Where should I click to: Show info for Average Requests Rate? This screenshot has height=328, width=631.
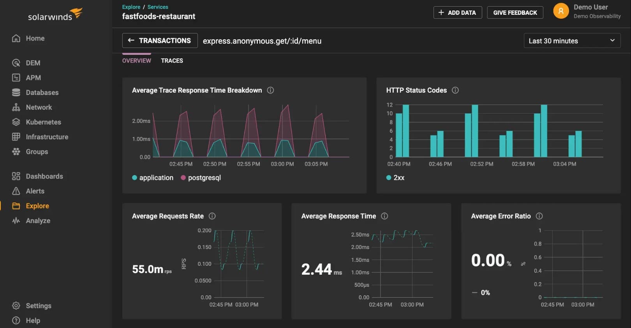coord(212,216)
